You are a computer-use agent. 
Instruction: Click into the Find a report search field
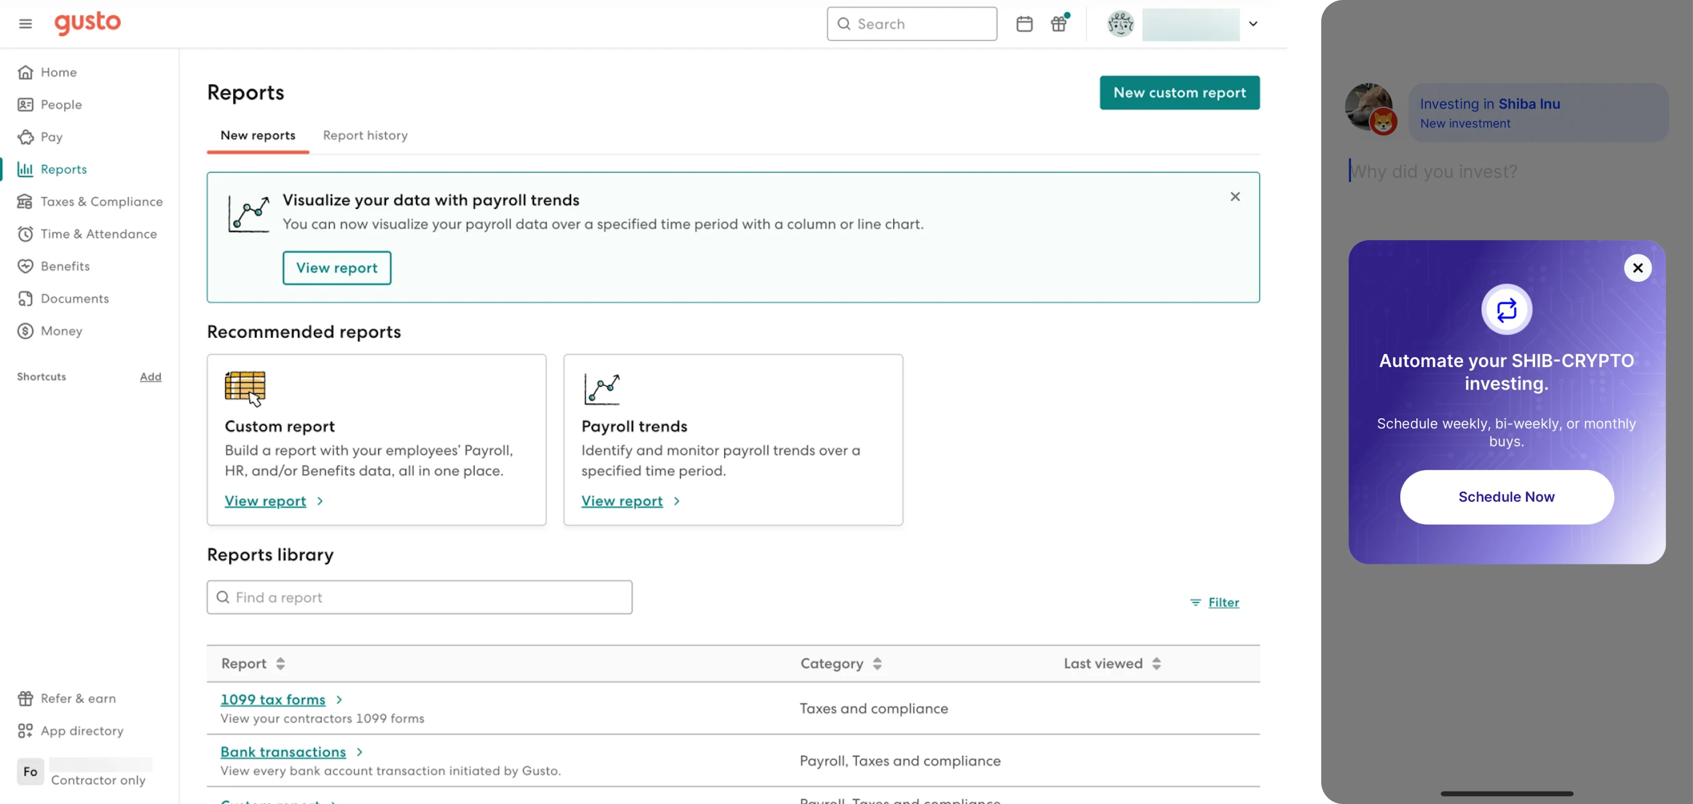click(419, 597)
